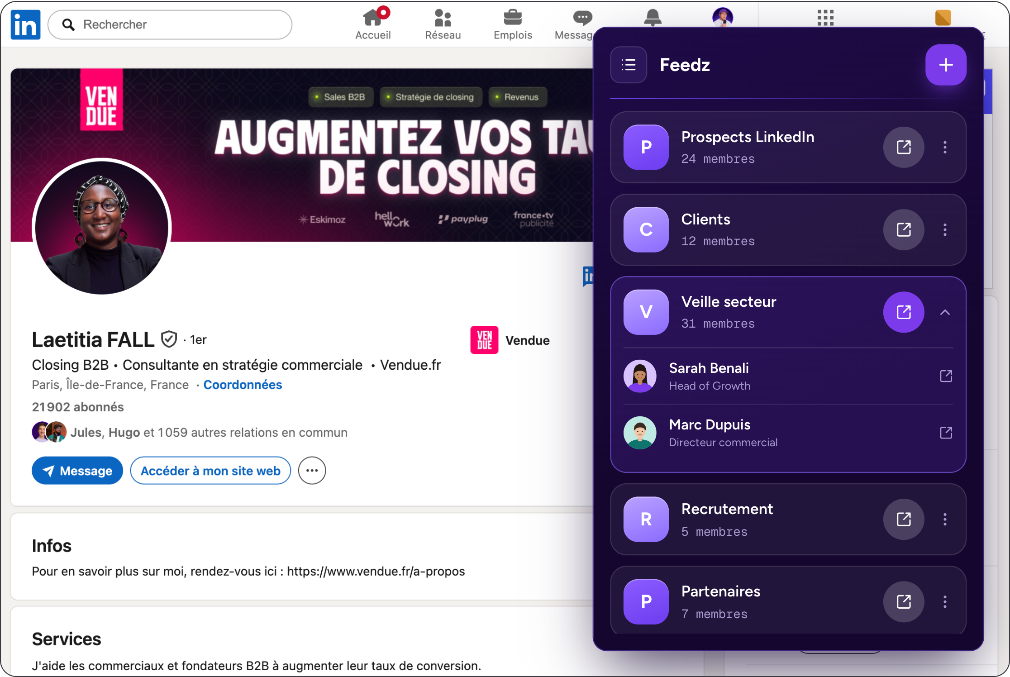This screenshot has width=1010, height=677.
Task: Click the orange premium icon in navbar
Action: click(943, 18)
